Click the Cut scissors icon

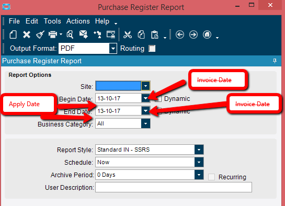coord(128,35)
